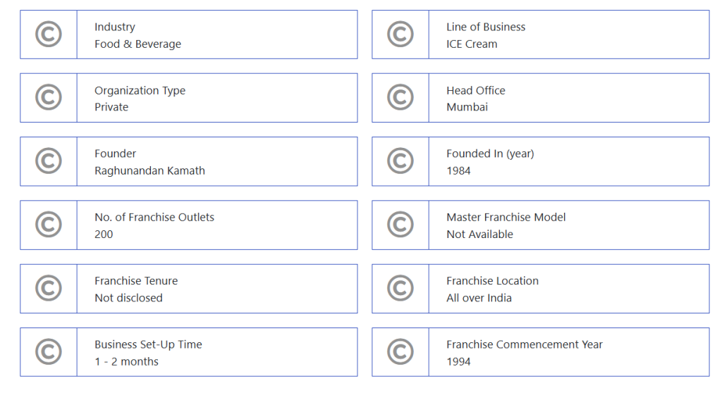Click the 200 franchise outlets number
The image size is (722, 393).
[x=104, y=234]
